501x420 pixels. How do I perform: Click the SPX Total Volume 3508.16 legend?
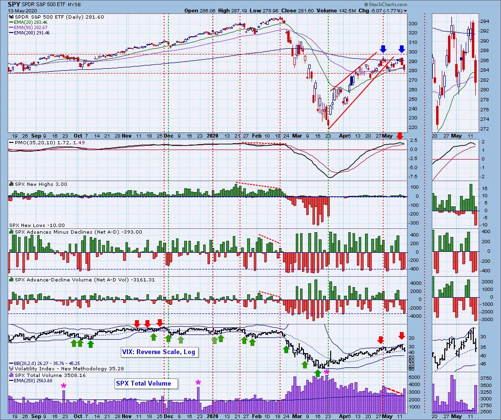point(50,375)
